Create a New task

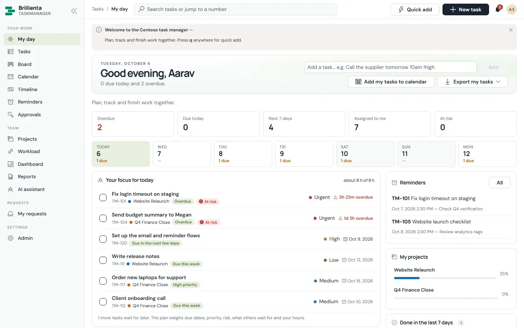tap(466, 9)
